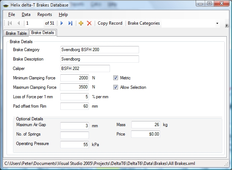Click the 'Brake Categories' toolbar label
Screen dimensions: 232x170
click(x=144, y=23)
